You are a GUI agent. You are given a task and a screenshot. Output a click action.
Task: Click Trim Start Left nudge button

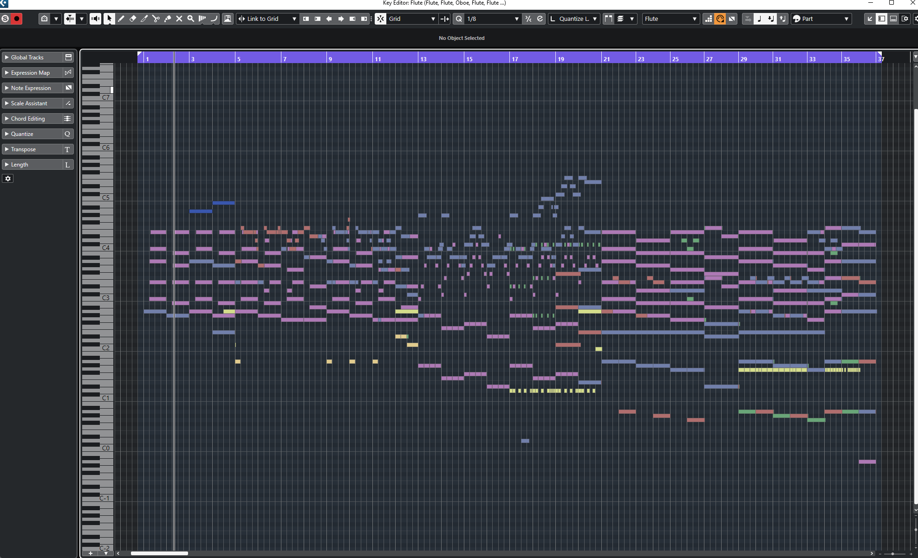[306, 19]
